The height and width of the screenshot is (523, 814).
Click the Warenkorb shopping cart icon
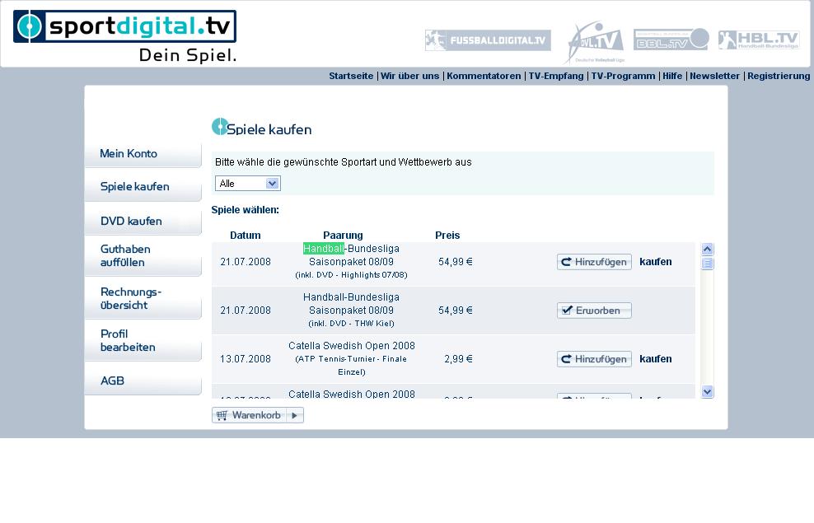point(222,416)
